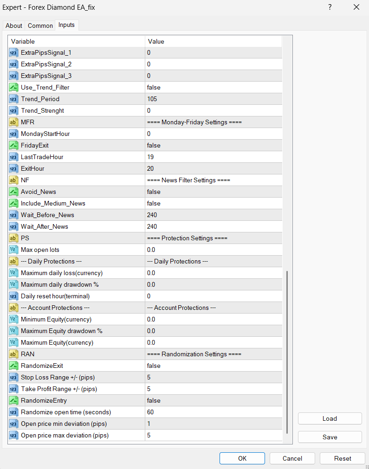369x469 pixels.
Task: Open the RandomizeEntry value dropdown
Action: click(x=214, y=401)
